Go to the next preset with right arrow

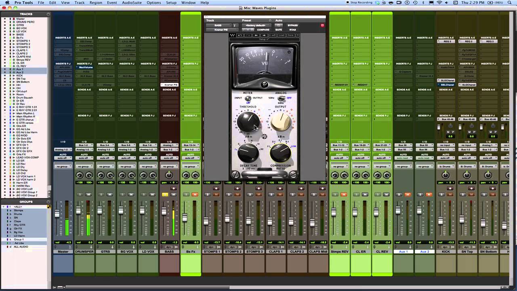click(263, 35)
